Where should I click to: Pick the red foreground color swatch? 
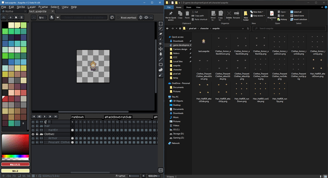pos(15,164)
